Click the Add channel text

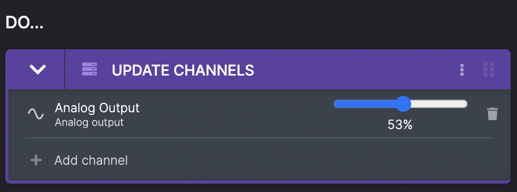pos(91,161)
